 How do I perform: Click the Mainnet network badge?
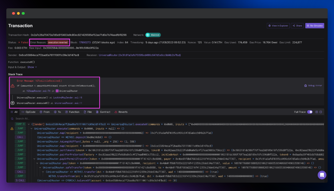[x=153, y=35]
